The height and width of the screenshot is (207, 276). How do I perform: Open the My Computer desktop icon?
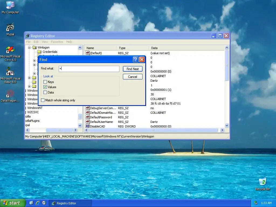(10, 7)
